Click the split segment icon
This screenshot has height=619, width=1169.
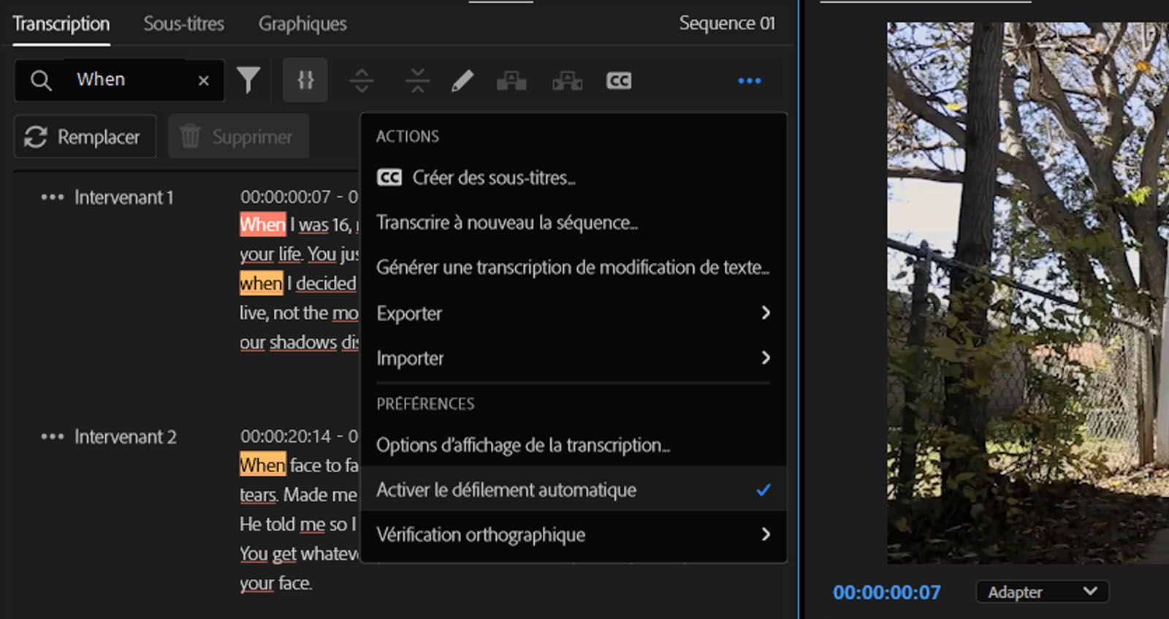tap(362, 80)
